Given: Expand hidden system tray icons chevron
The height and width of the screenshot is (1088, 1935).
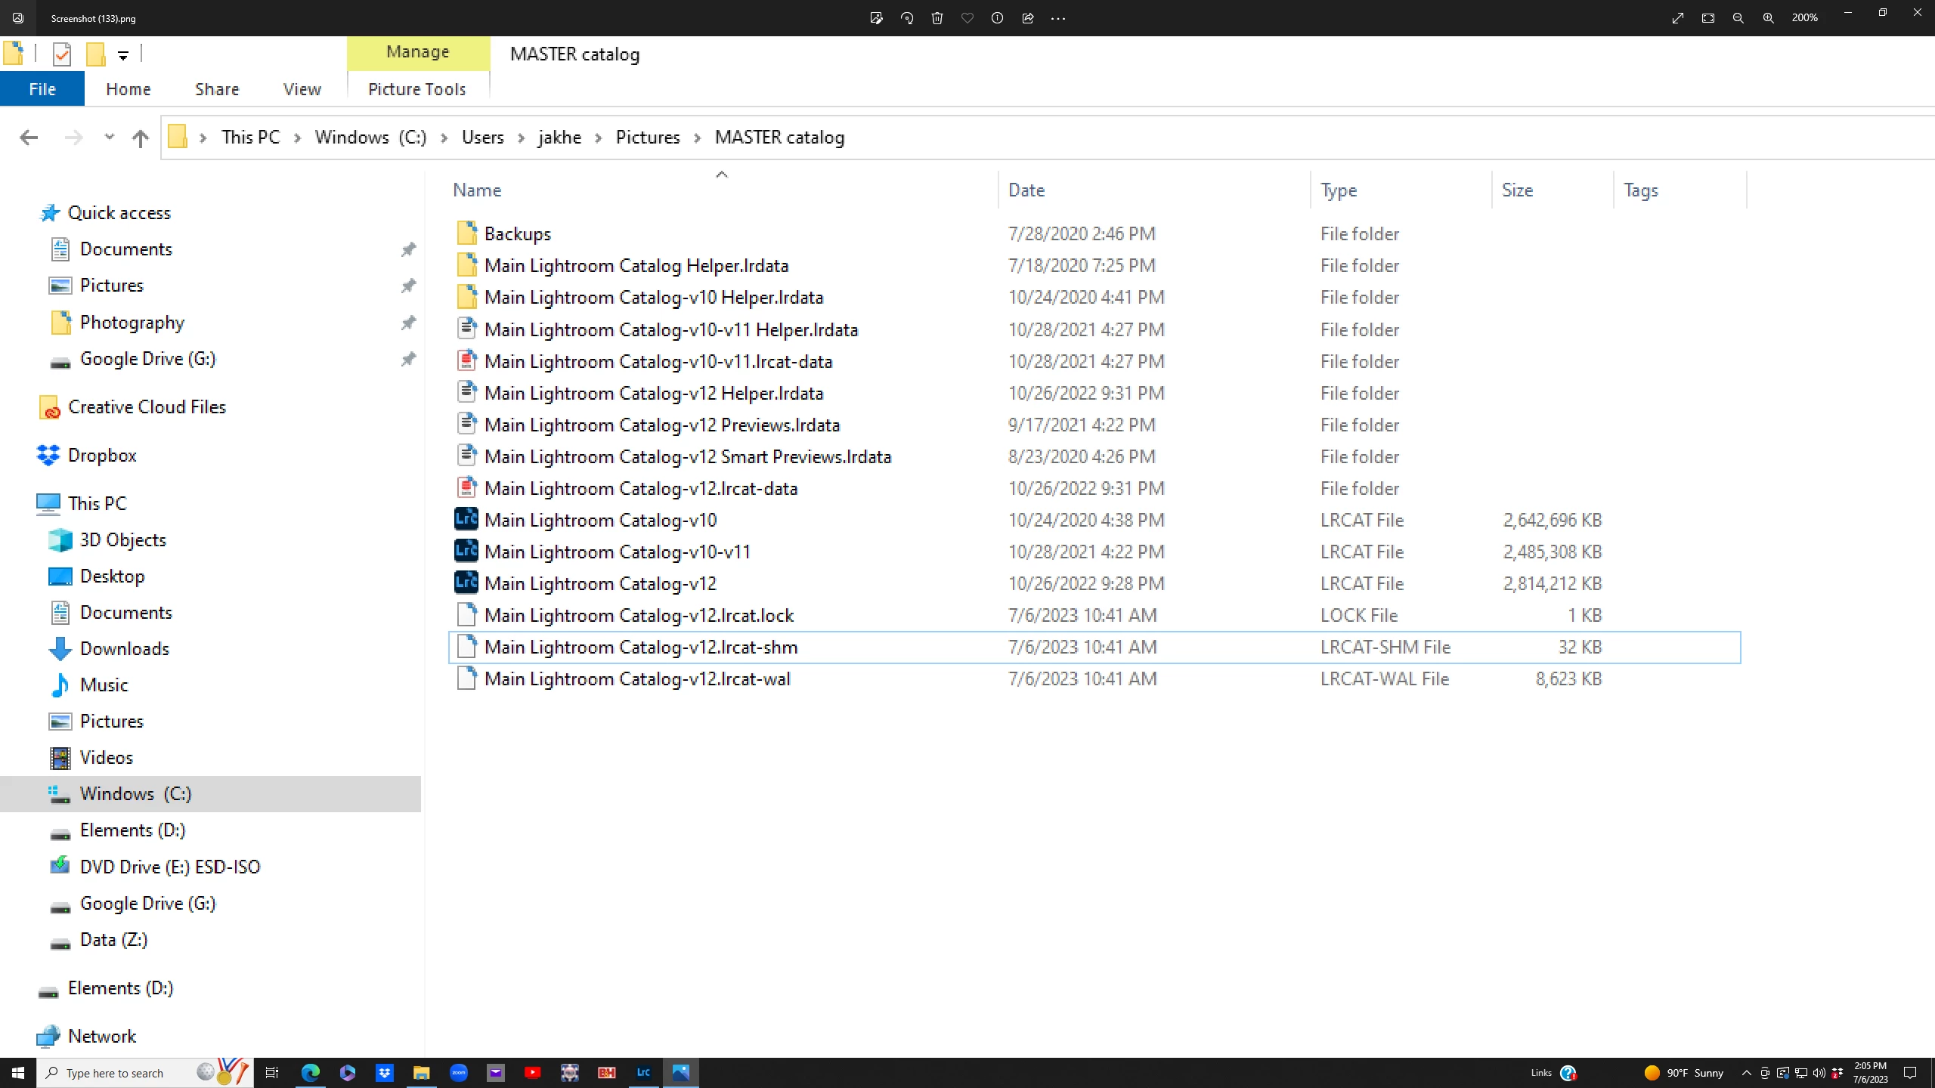Looking at the screenshot, I should point(1746,1073).
